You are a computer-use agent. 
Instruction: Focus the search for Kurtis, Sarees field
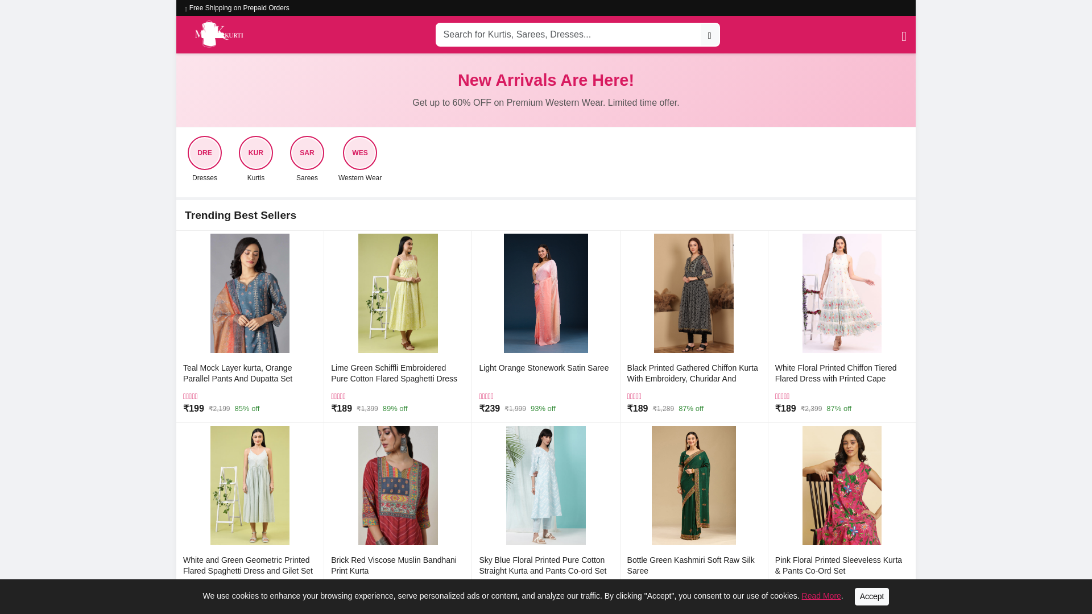[x=569, y=35]
